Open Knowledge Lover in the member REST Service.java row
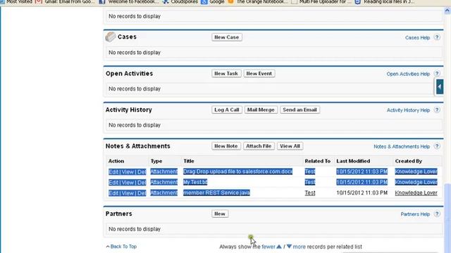 click(416, 193)
